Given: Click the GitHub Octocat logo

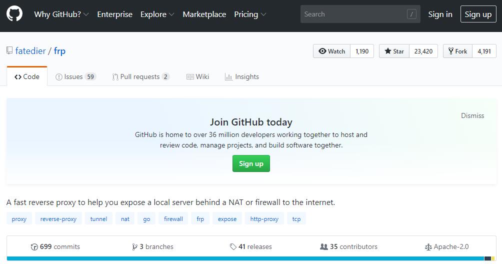Looking at the screenshot, I should [14, 14].
